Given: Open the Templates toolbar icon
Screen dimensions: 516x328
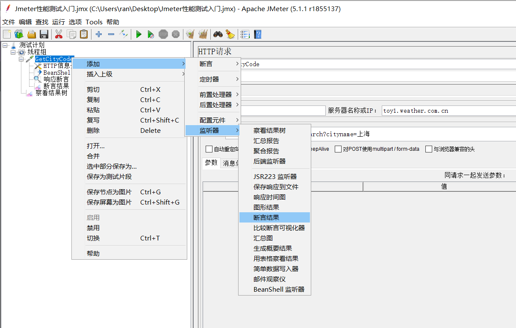Looking at the screenshot, I should 19,34.
